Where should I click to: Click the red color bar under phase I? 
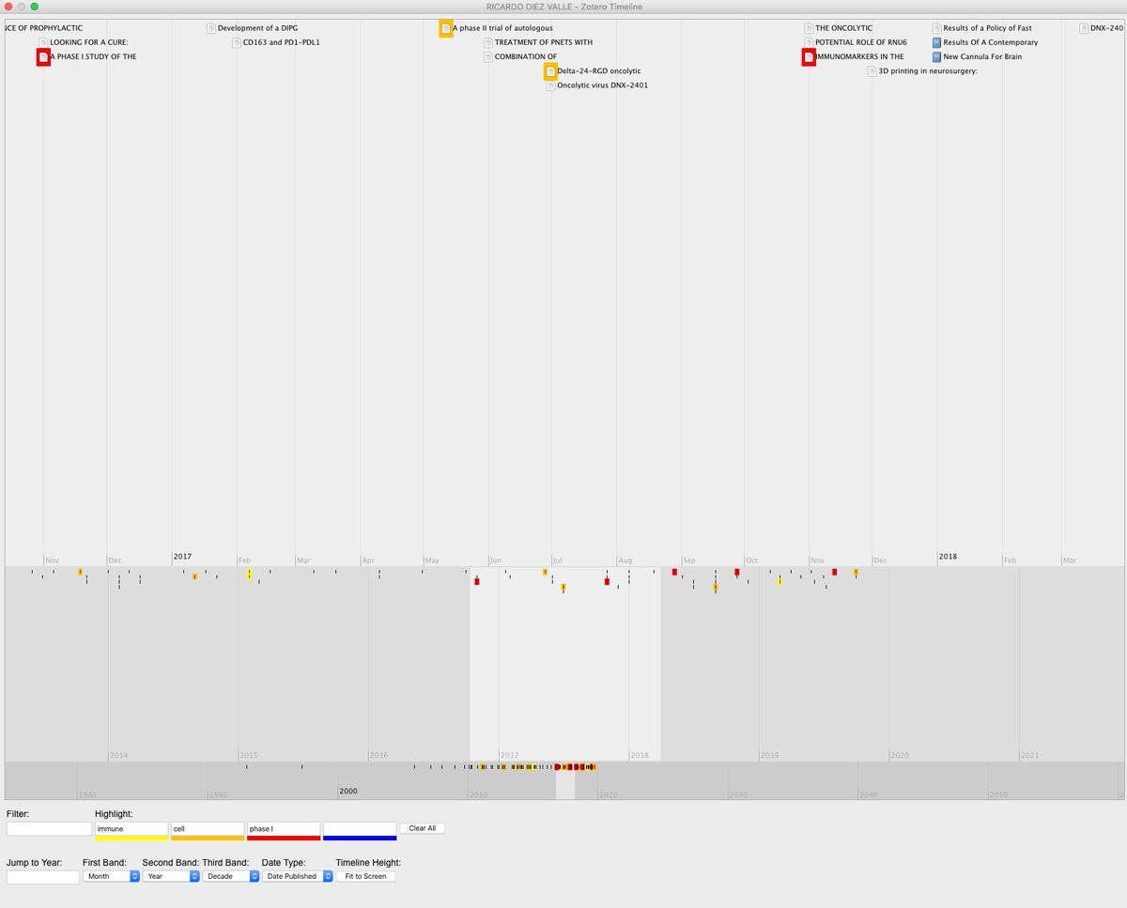[284, 838]
